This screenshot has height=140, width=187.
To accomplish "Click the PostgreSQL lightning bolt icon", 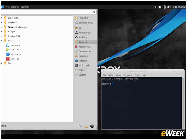I will pos(5,36).
